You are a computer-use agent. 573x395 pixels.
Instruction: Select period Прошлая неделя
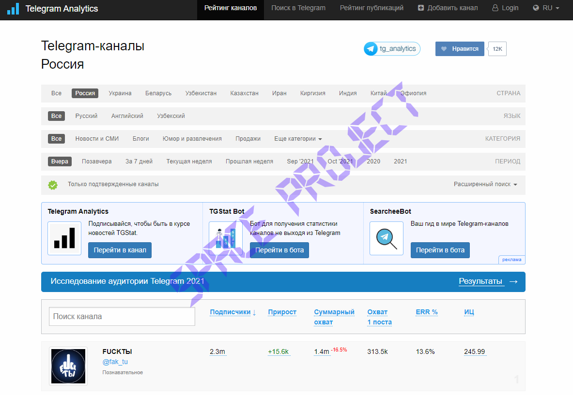(249, 161)
